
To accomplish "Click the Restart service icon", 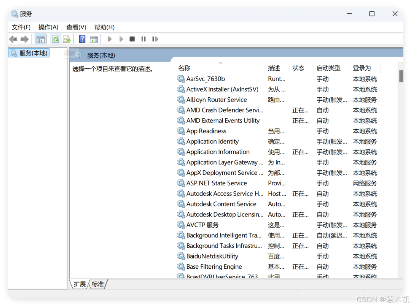I will coord(155,39).
